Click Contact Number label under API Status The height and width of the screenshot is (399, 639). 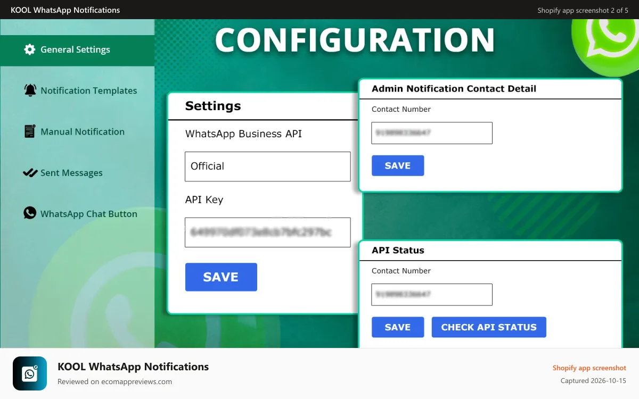[401, 271]
